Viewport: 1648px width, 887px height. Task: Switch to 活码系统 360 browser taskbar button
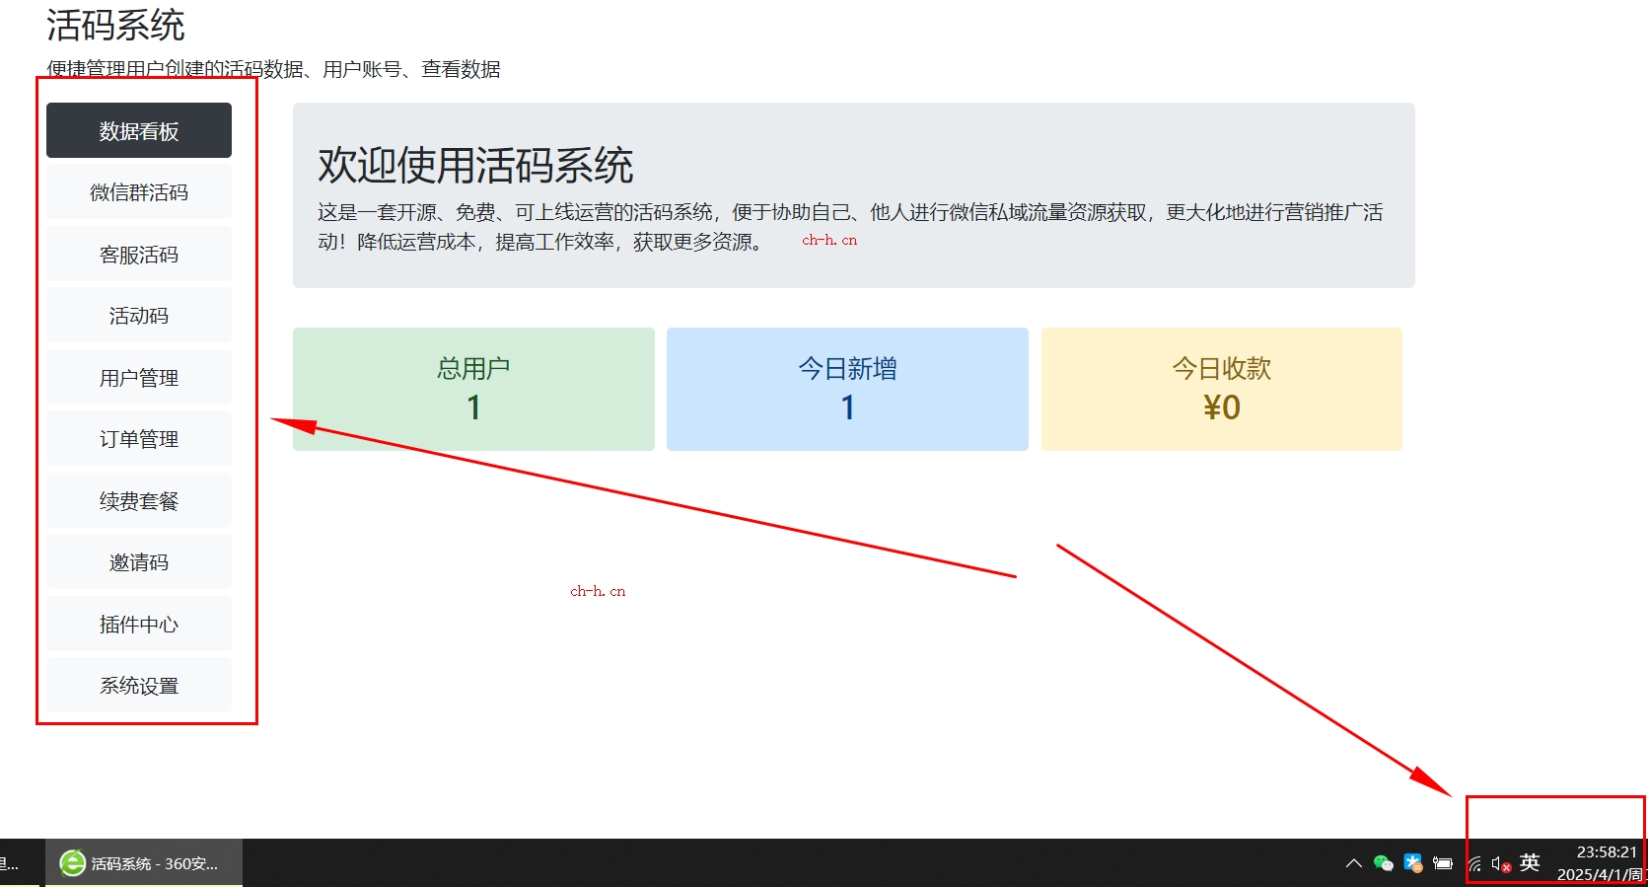pos(144,863)
